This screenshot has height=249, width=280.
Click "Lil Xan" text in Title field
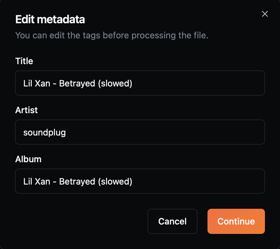point(37,83)
